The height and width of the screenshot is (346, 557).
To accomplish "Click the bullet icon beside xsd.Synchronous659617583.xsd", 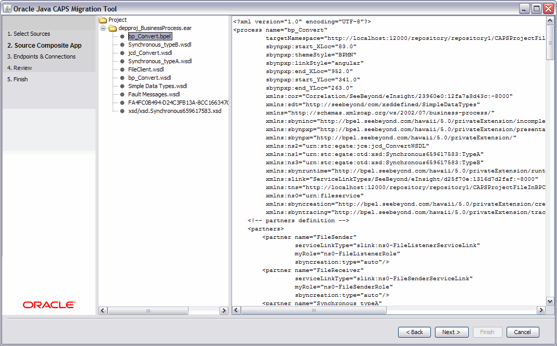I will [x=122, y=111].
